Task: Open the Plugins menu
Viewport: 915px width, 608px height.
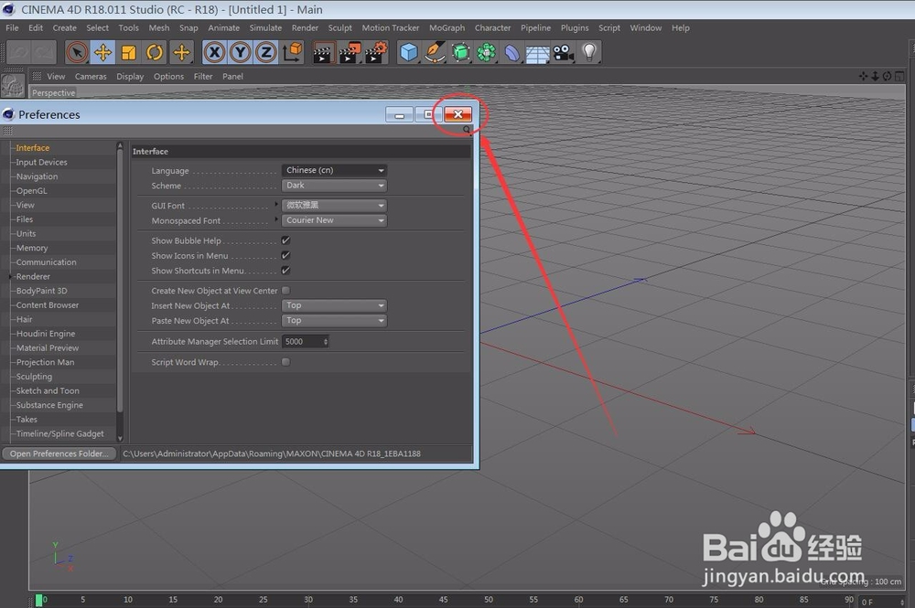Action: [x=575, y=27]
